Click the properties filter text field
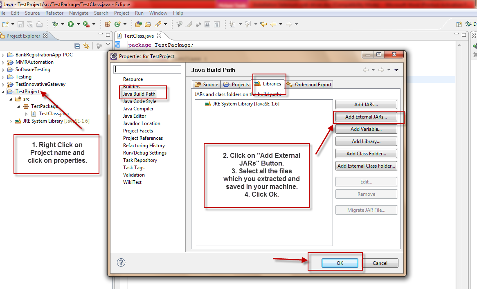477x289 pixels. tap(147, 69)
